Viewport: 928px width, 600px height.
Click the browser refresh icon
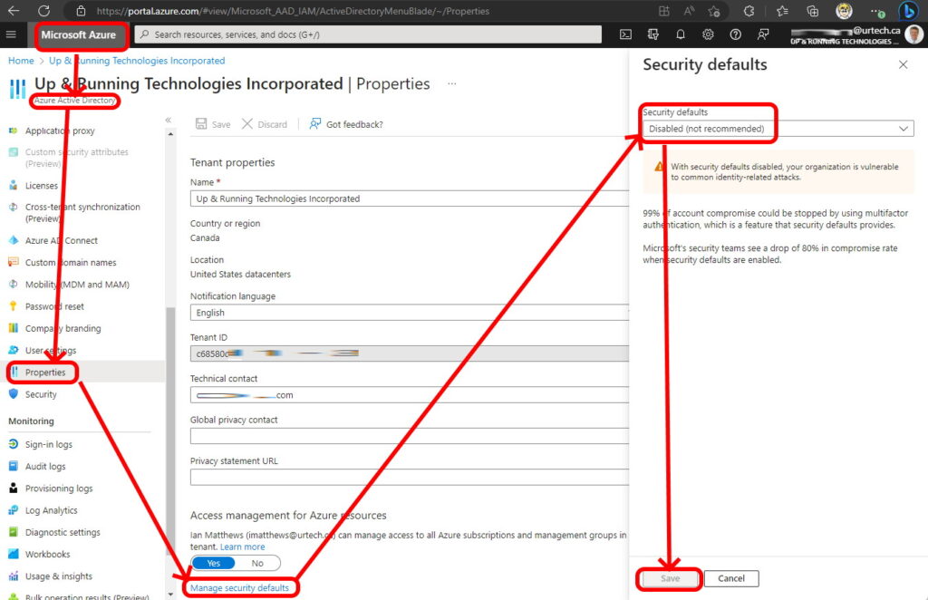[43, 11]
